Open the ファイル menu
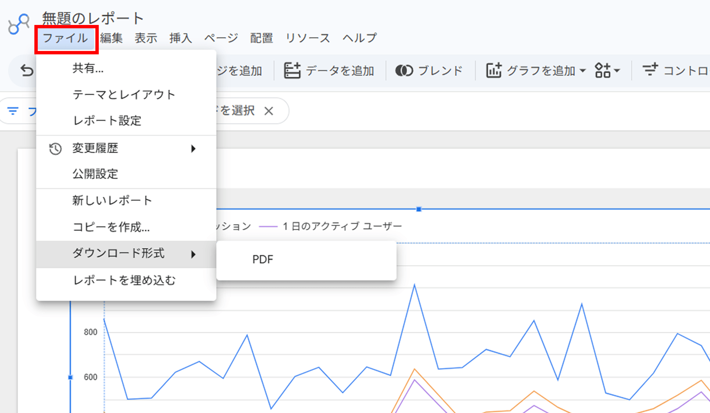The height and width of the screenshot is (413, 710). pyautogui.click(x=65, y=38)
